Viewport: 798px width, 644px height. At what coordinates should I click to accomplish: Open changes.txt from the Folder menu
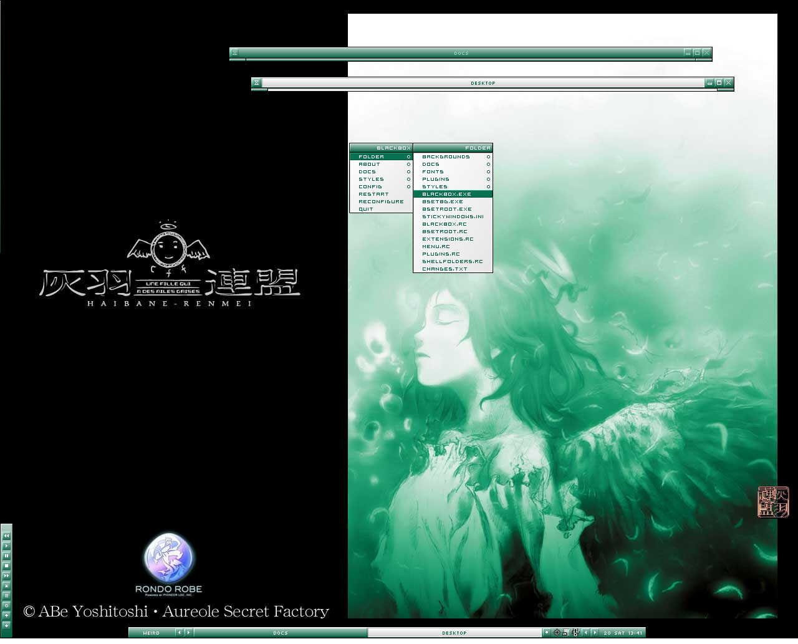tap(453, 269)
